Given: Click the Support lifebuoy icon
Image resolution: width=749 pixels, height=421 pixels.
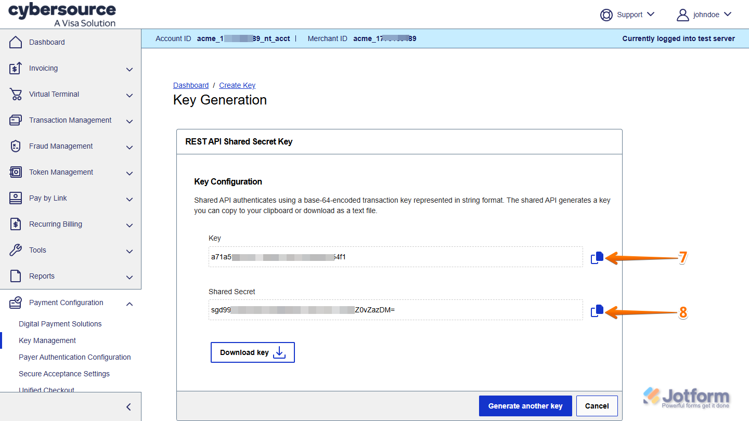Looking at the screenshot, I should (x=606, y=15).
